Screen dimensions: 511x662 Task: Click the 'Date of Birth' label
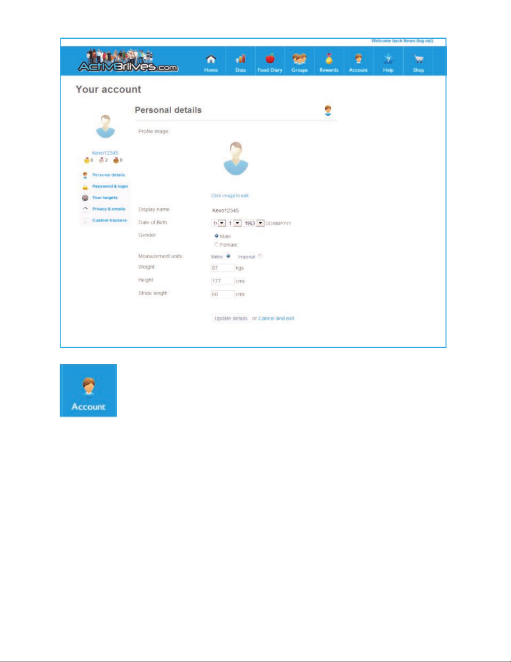coord(153,223)
